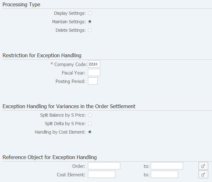Click the Processing Type section heading

click(x=21, y=5)
